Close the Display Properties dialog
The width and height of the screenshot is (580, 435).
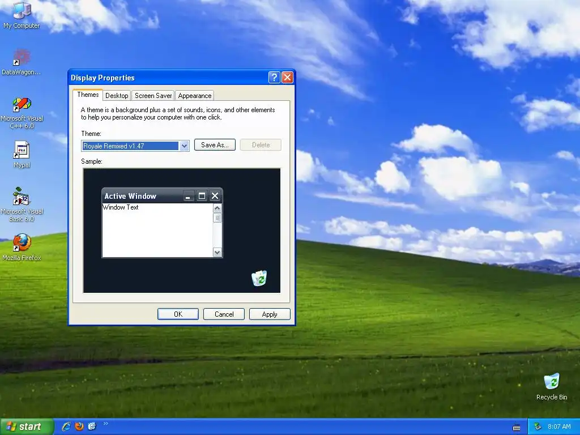tap(287, 77)
